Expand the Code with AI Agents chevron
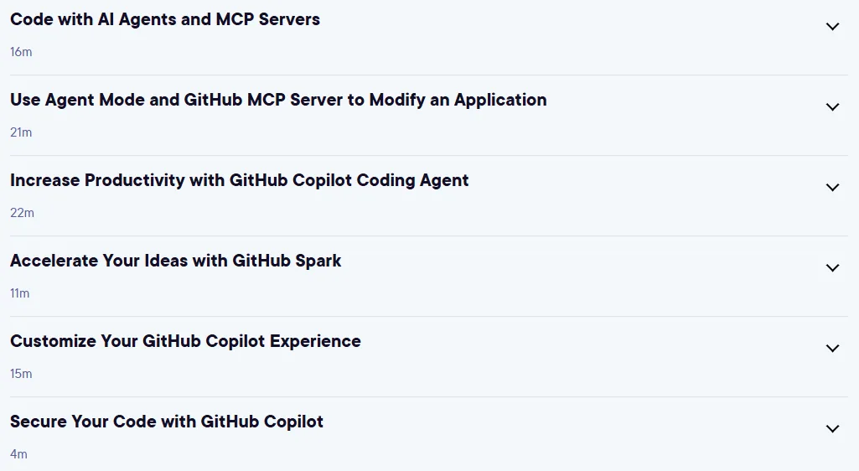The width and height of the screenshot is (859, 471). tap(832, 26)
